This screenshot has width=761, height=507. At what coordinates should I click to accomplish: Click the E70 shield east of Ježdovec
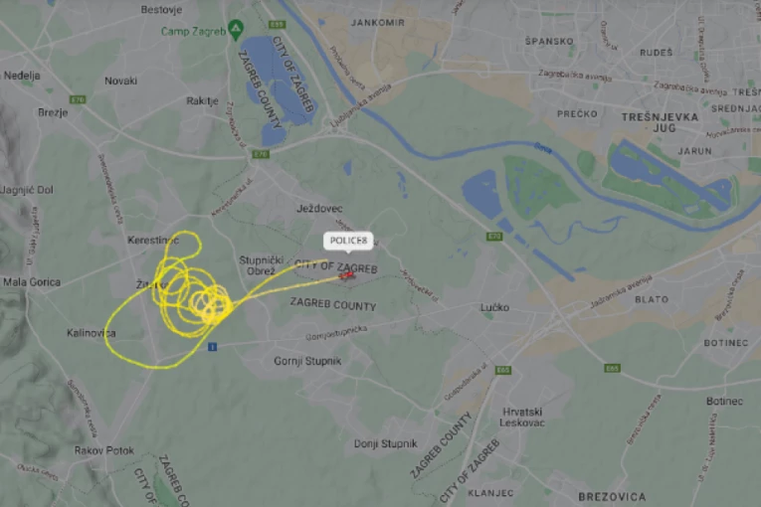click(x=494, y=237)
